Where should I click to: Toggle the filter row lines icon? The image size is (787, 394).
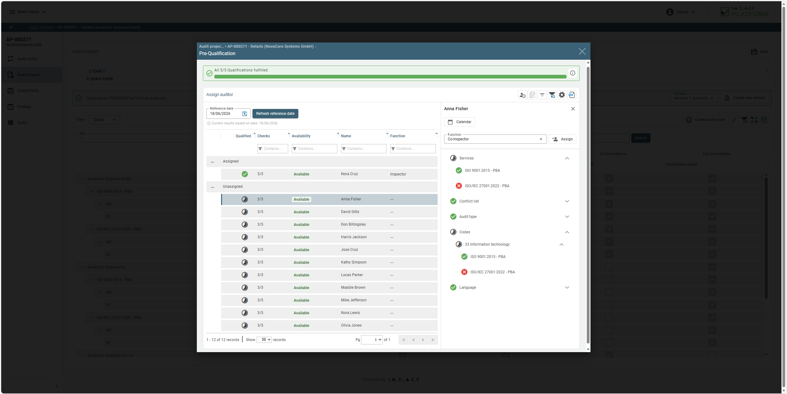click(542, 95)
